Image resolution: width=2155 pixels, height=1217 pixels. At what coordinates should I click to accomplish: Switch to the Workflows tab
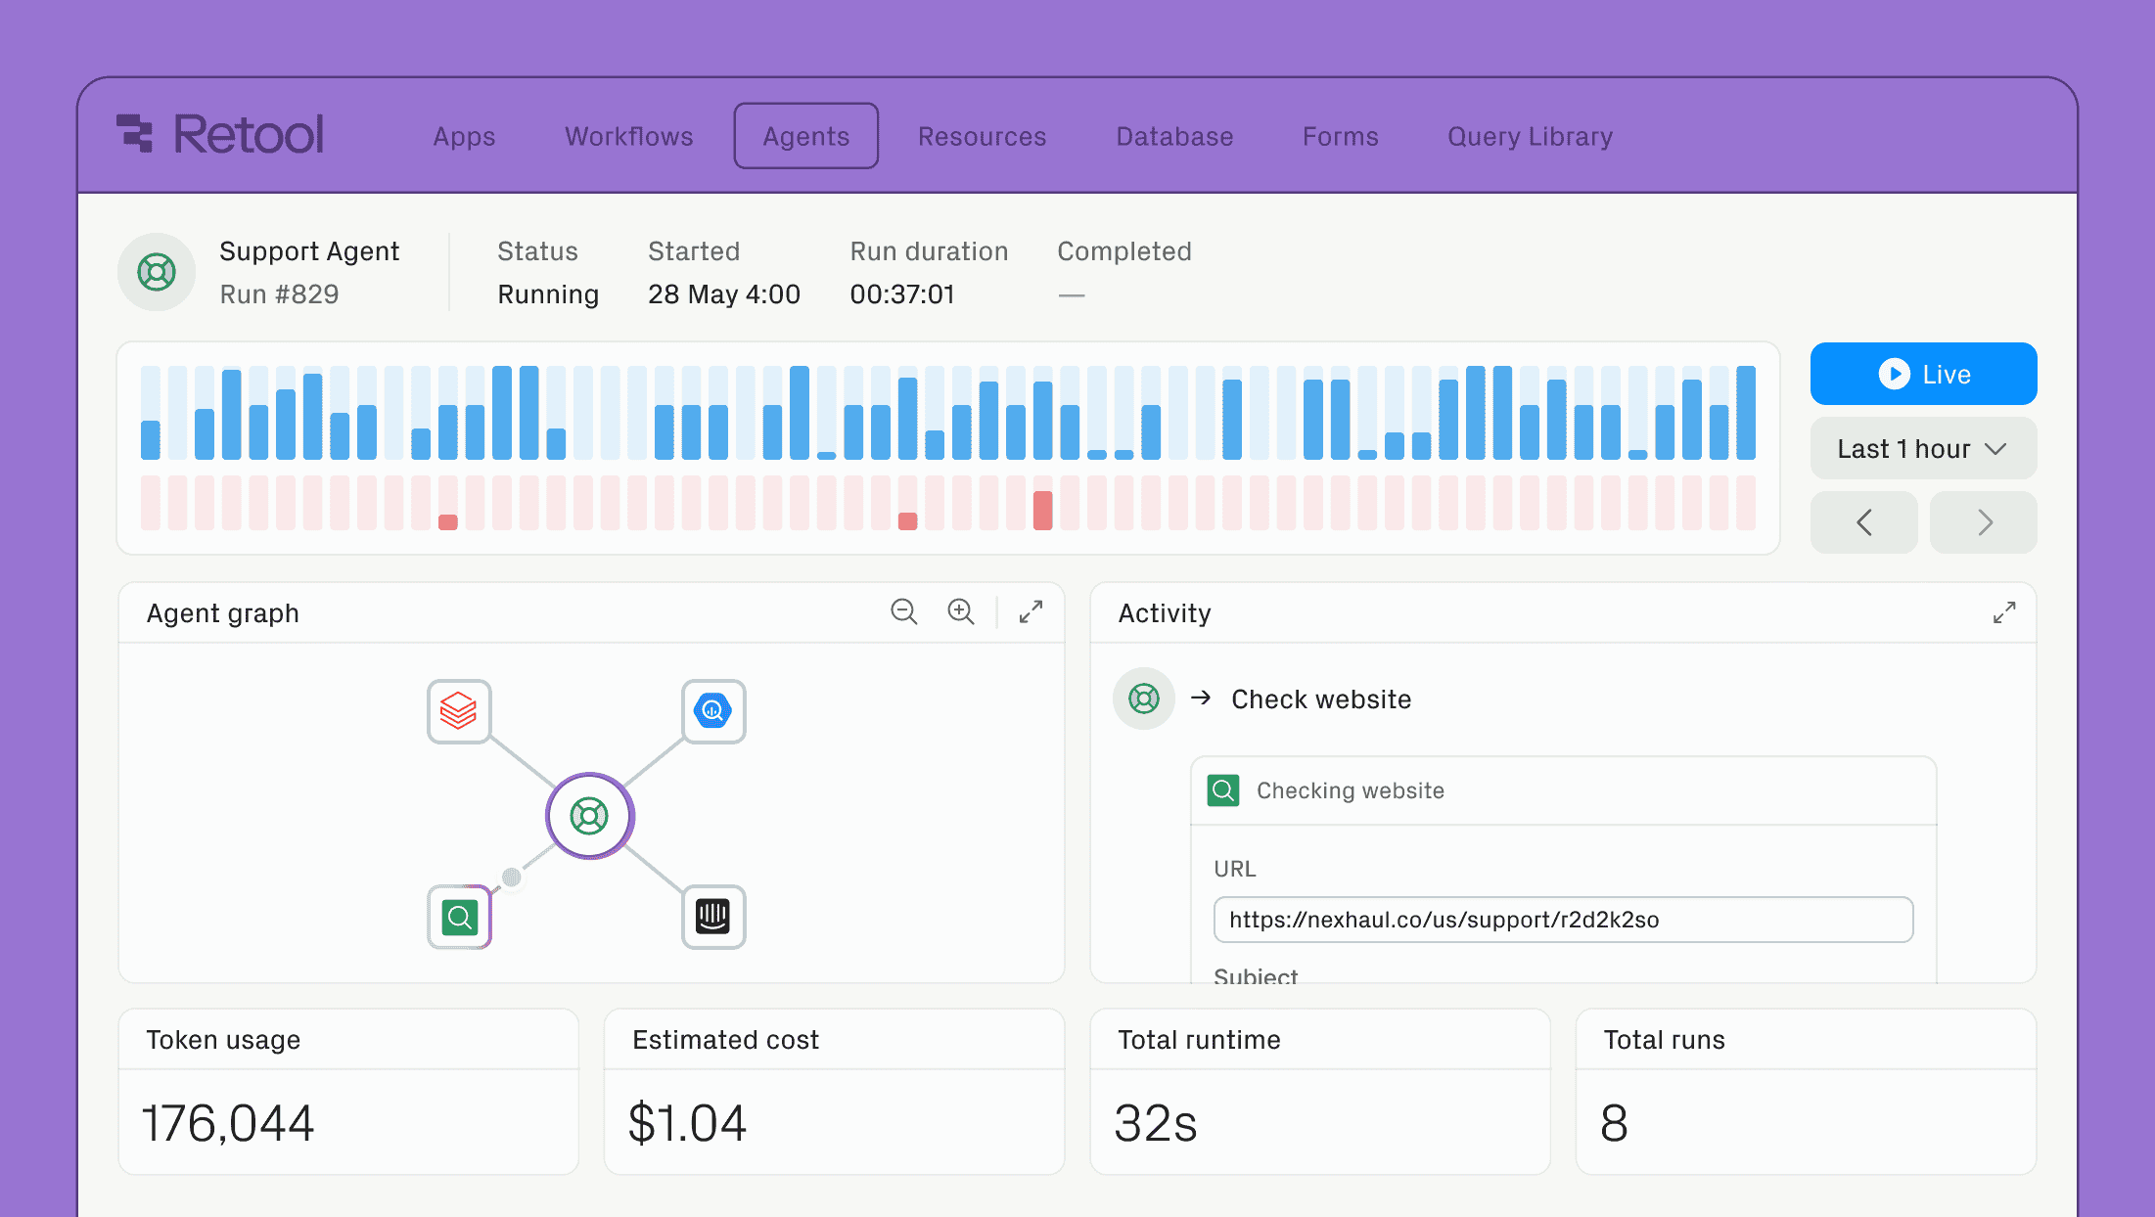(x=627, y=136)
